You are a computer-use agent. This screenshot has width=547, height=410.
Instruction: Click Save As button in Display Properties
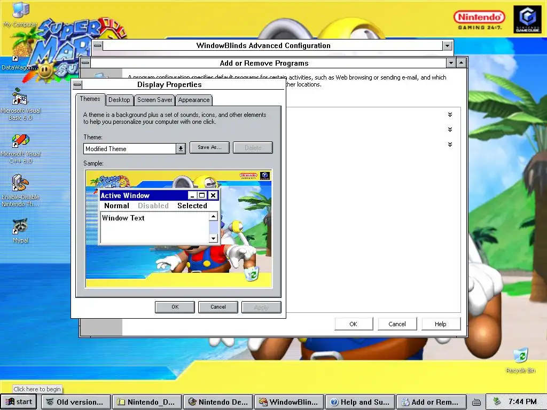[x=209, y=147]
